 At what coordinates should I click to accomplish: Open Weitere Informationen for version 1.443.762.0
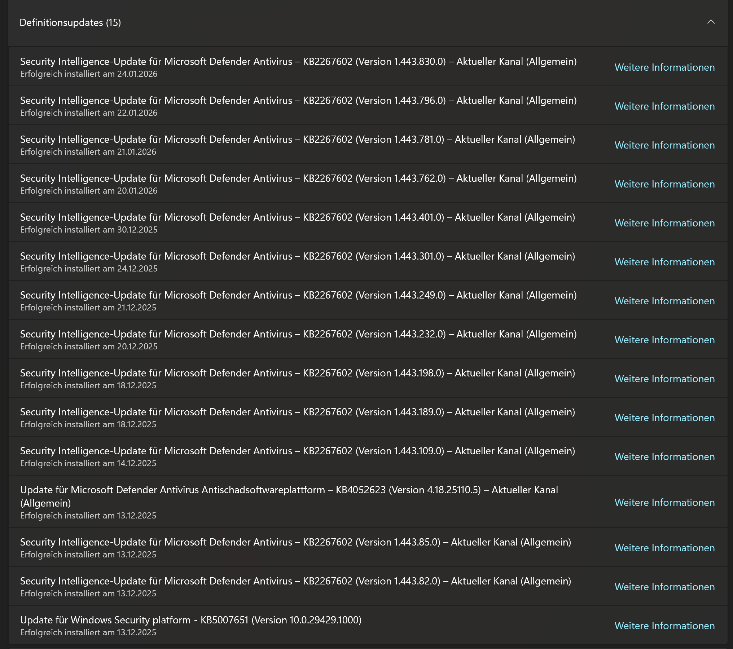pos(664,184)
